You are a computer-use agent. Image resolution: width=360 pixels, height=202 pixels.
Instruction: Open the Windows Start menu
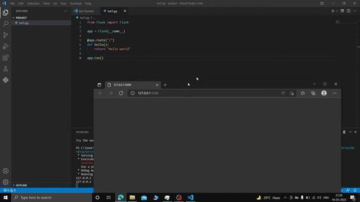(x=6, y=198)
